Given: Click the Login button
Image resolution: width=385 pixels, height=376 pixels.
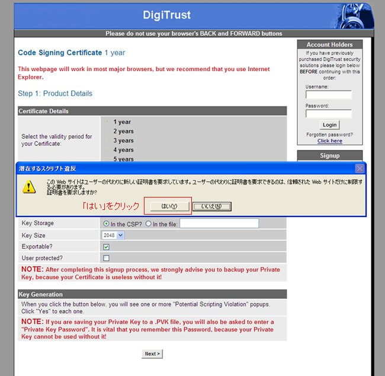Looking at the screenshot, I should tap(329, 125).
